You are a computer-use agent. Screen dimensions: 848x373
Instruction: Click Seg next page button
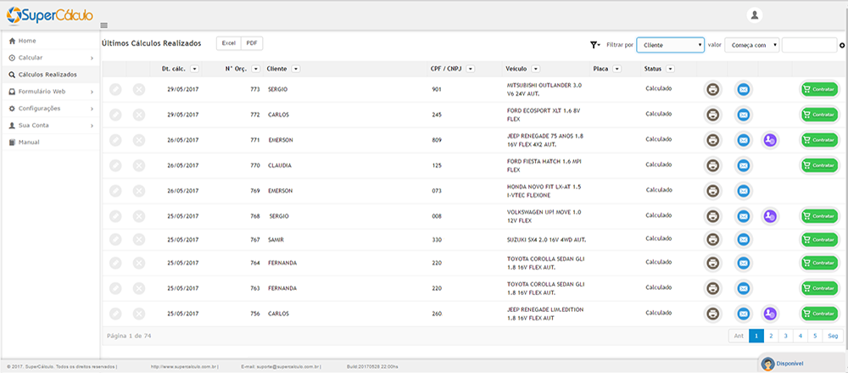833,336
